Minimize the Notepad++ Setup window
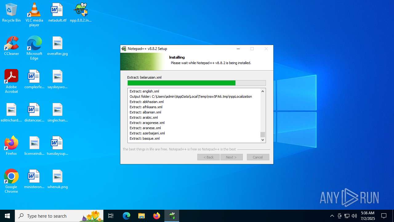This screenshot has width=394, height=222. coord(238,49)
